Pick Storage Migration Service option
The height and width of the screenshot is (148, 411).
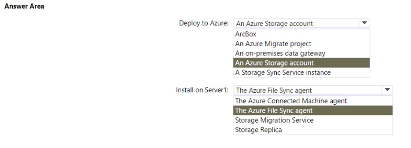[313, 120]
